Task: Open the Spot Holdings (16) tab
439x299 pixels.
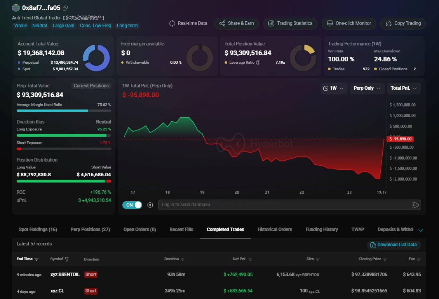Action: (38, 229)
